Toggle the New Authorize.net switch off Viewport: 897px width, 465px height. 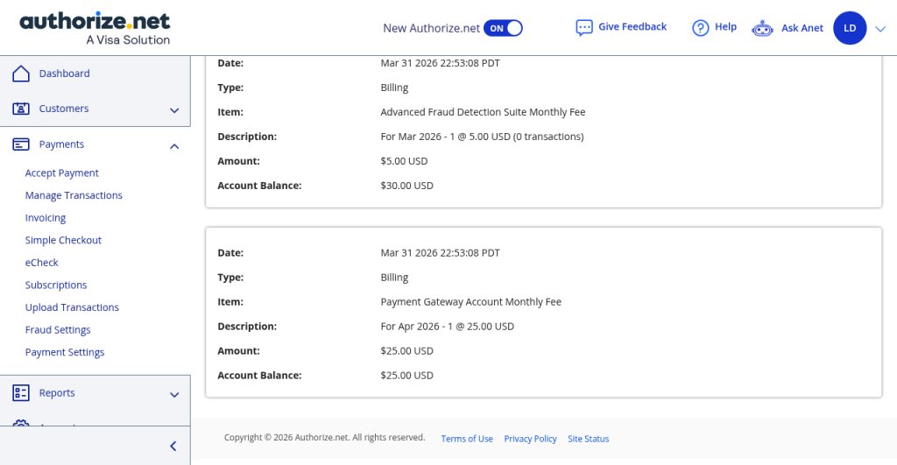click(503, 28)
